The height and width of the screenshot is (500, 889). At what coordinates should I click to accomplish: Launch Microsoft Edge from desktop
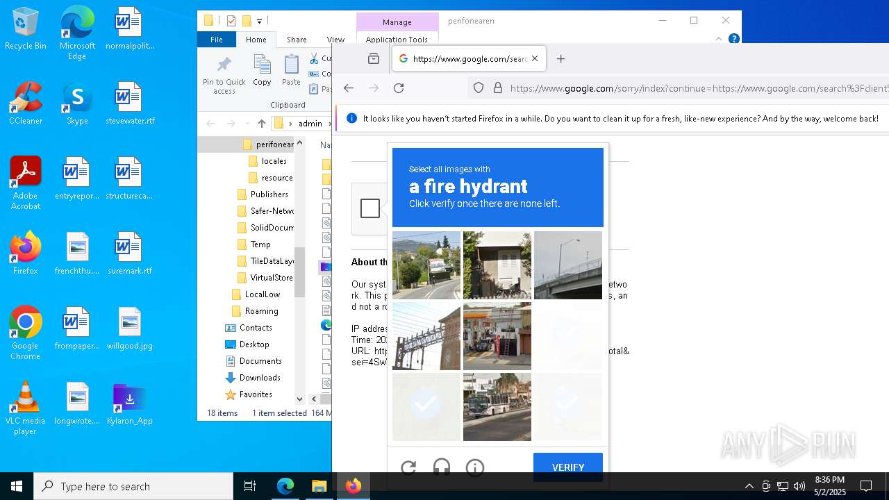point(77,33)
